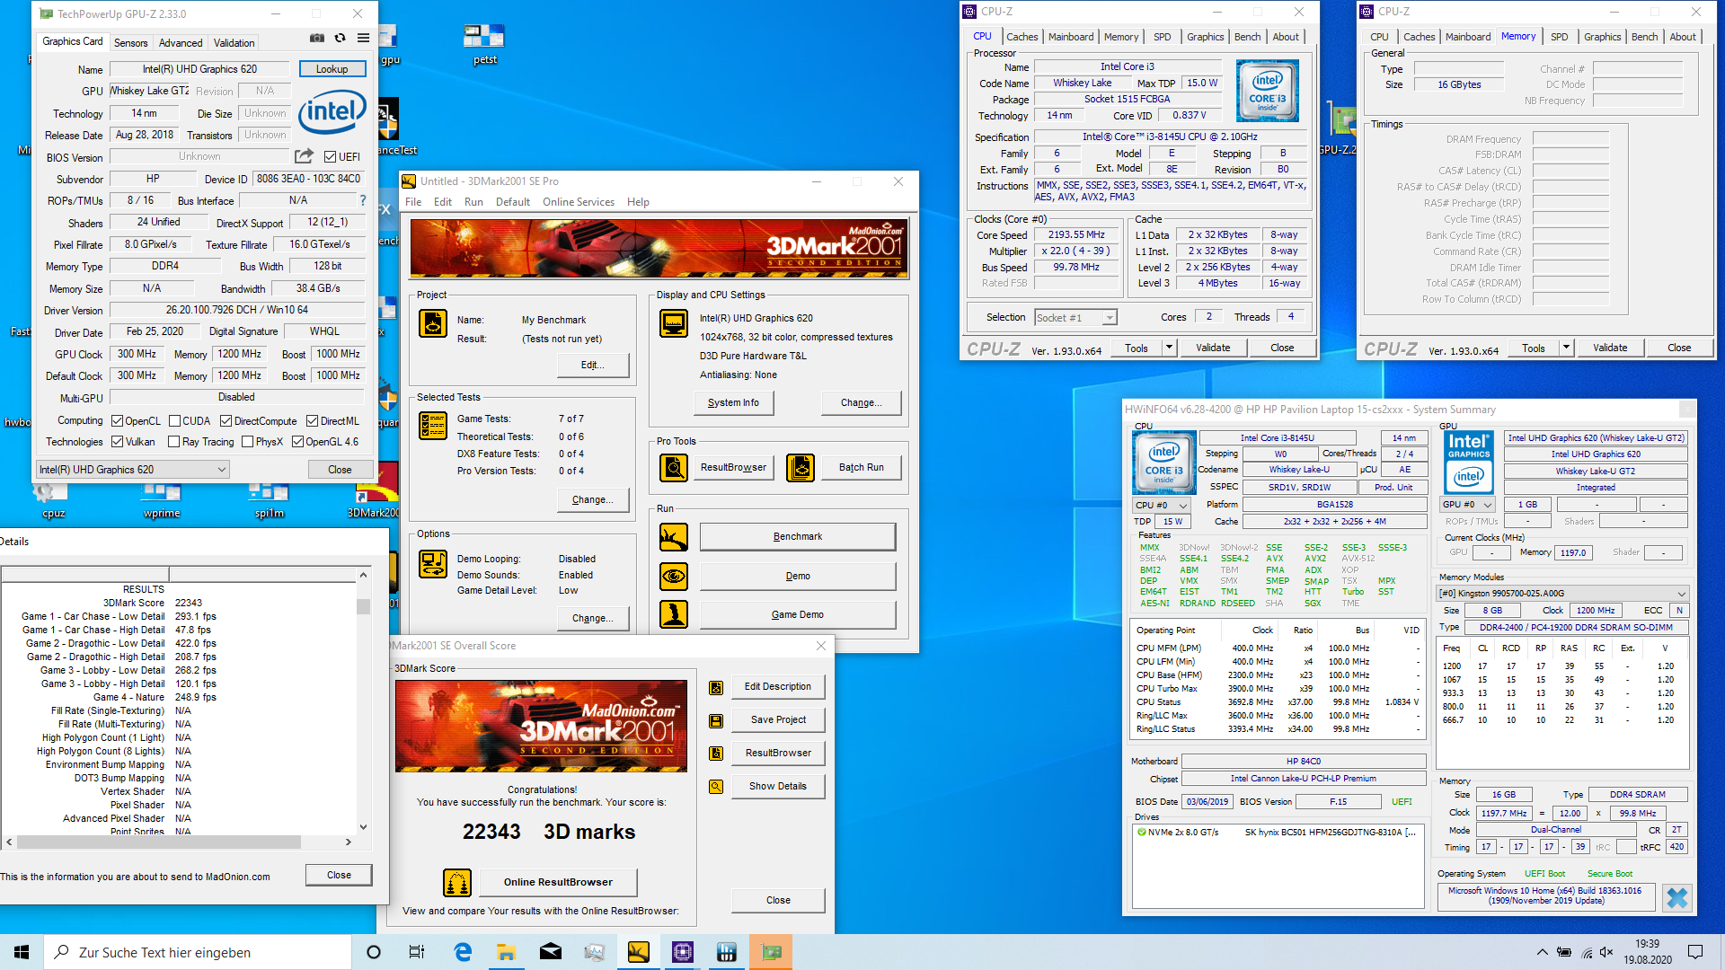Viewport: 1725px width, 970px height.
Task: Open Microsoft Edge from taskbar
Action: 463,952
